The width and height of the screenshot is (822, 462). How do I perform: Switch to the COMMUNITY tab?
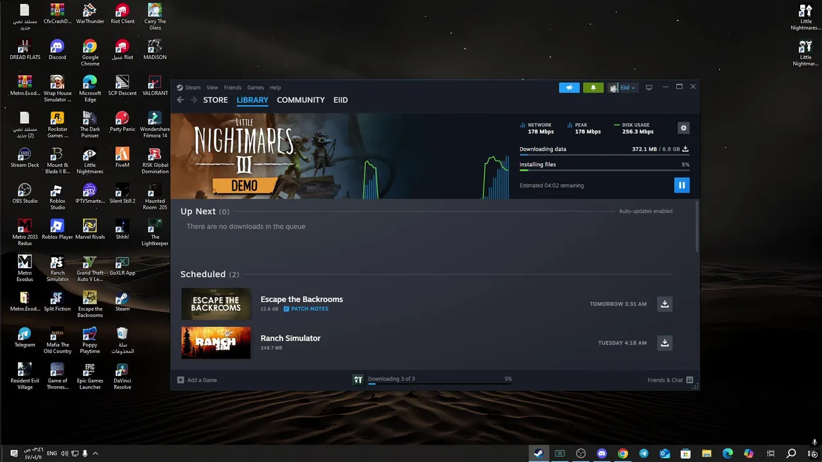[x=301, y=100]
